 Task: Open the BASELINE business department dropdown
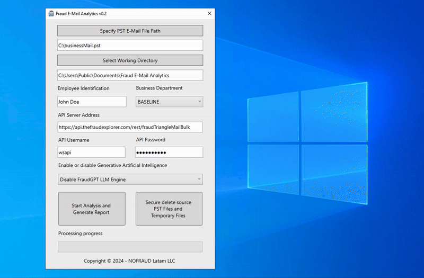(169, 102)
